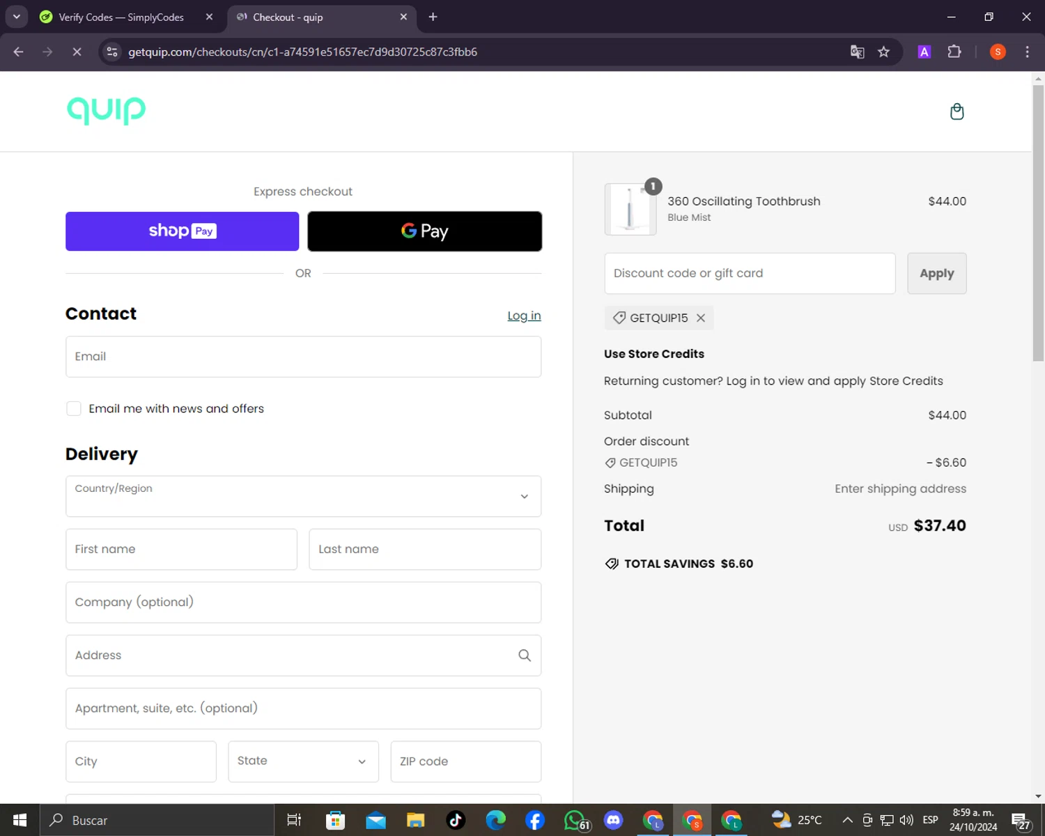1045x836 pixels.
Task: Launch Microsoft Store from taskbar
Action: pos(335,820)
